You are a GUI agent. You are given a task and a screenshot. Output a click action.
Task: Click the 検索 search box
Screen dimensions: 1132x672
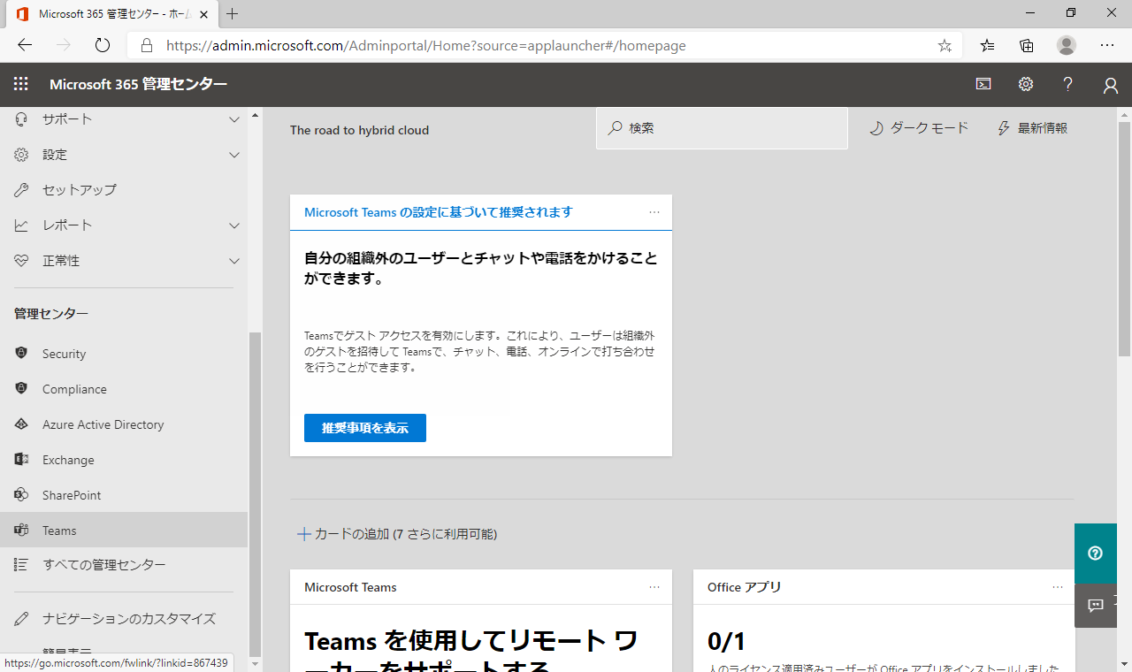tap(722, 128)
